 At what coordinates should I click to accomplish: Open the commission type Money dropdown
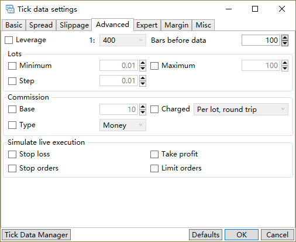[x=123, y=125]
